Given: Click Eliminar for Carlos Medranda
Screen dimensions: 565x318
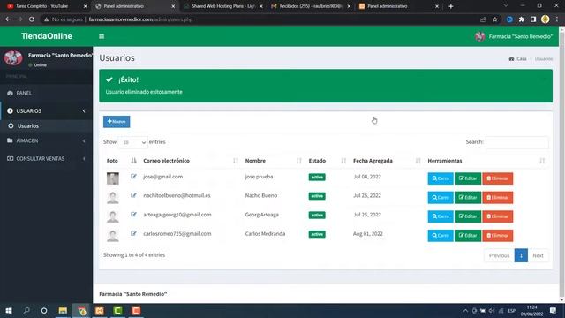Looking at the screenshot, I should [498, 236].
